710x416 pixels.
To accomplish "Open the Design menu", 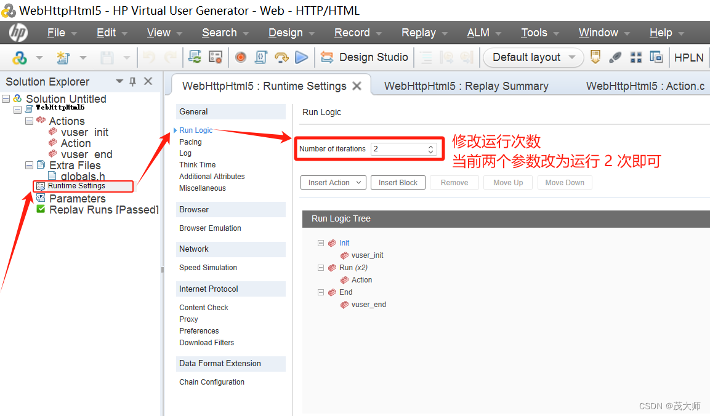I will click(x=291, y=33).
